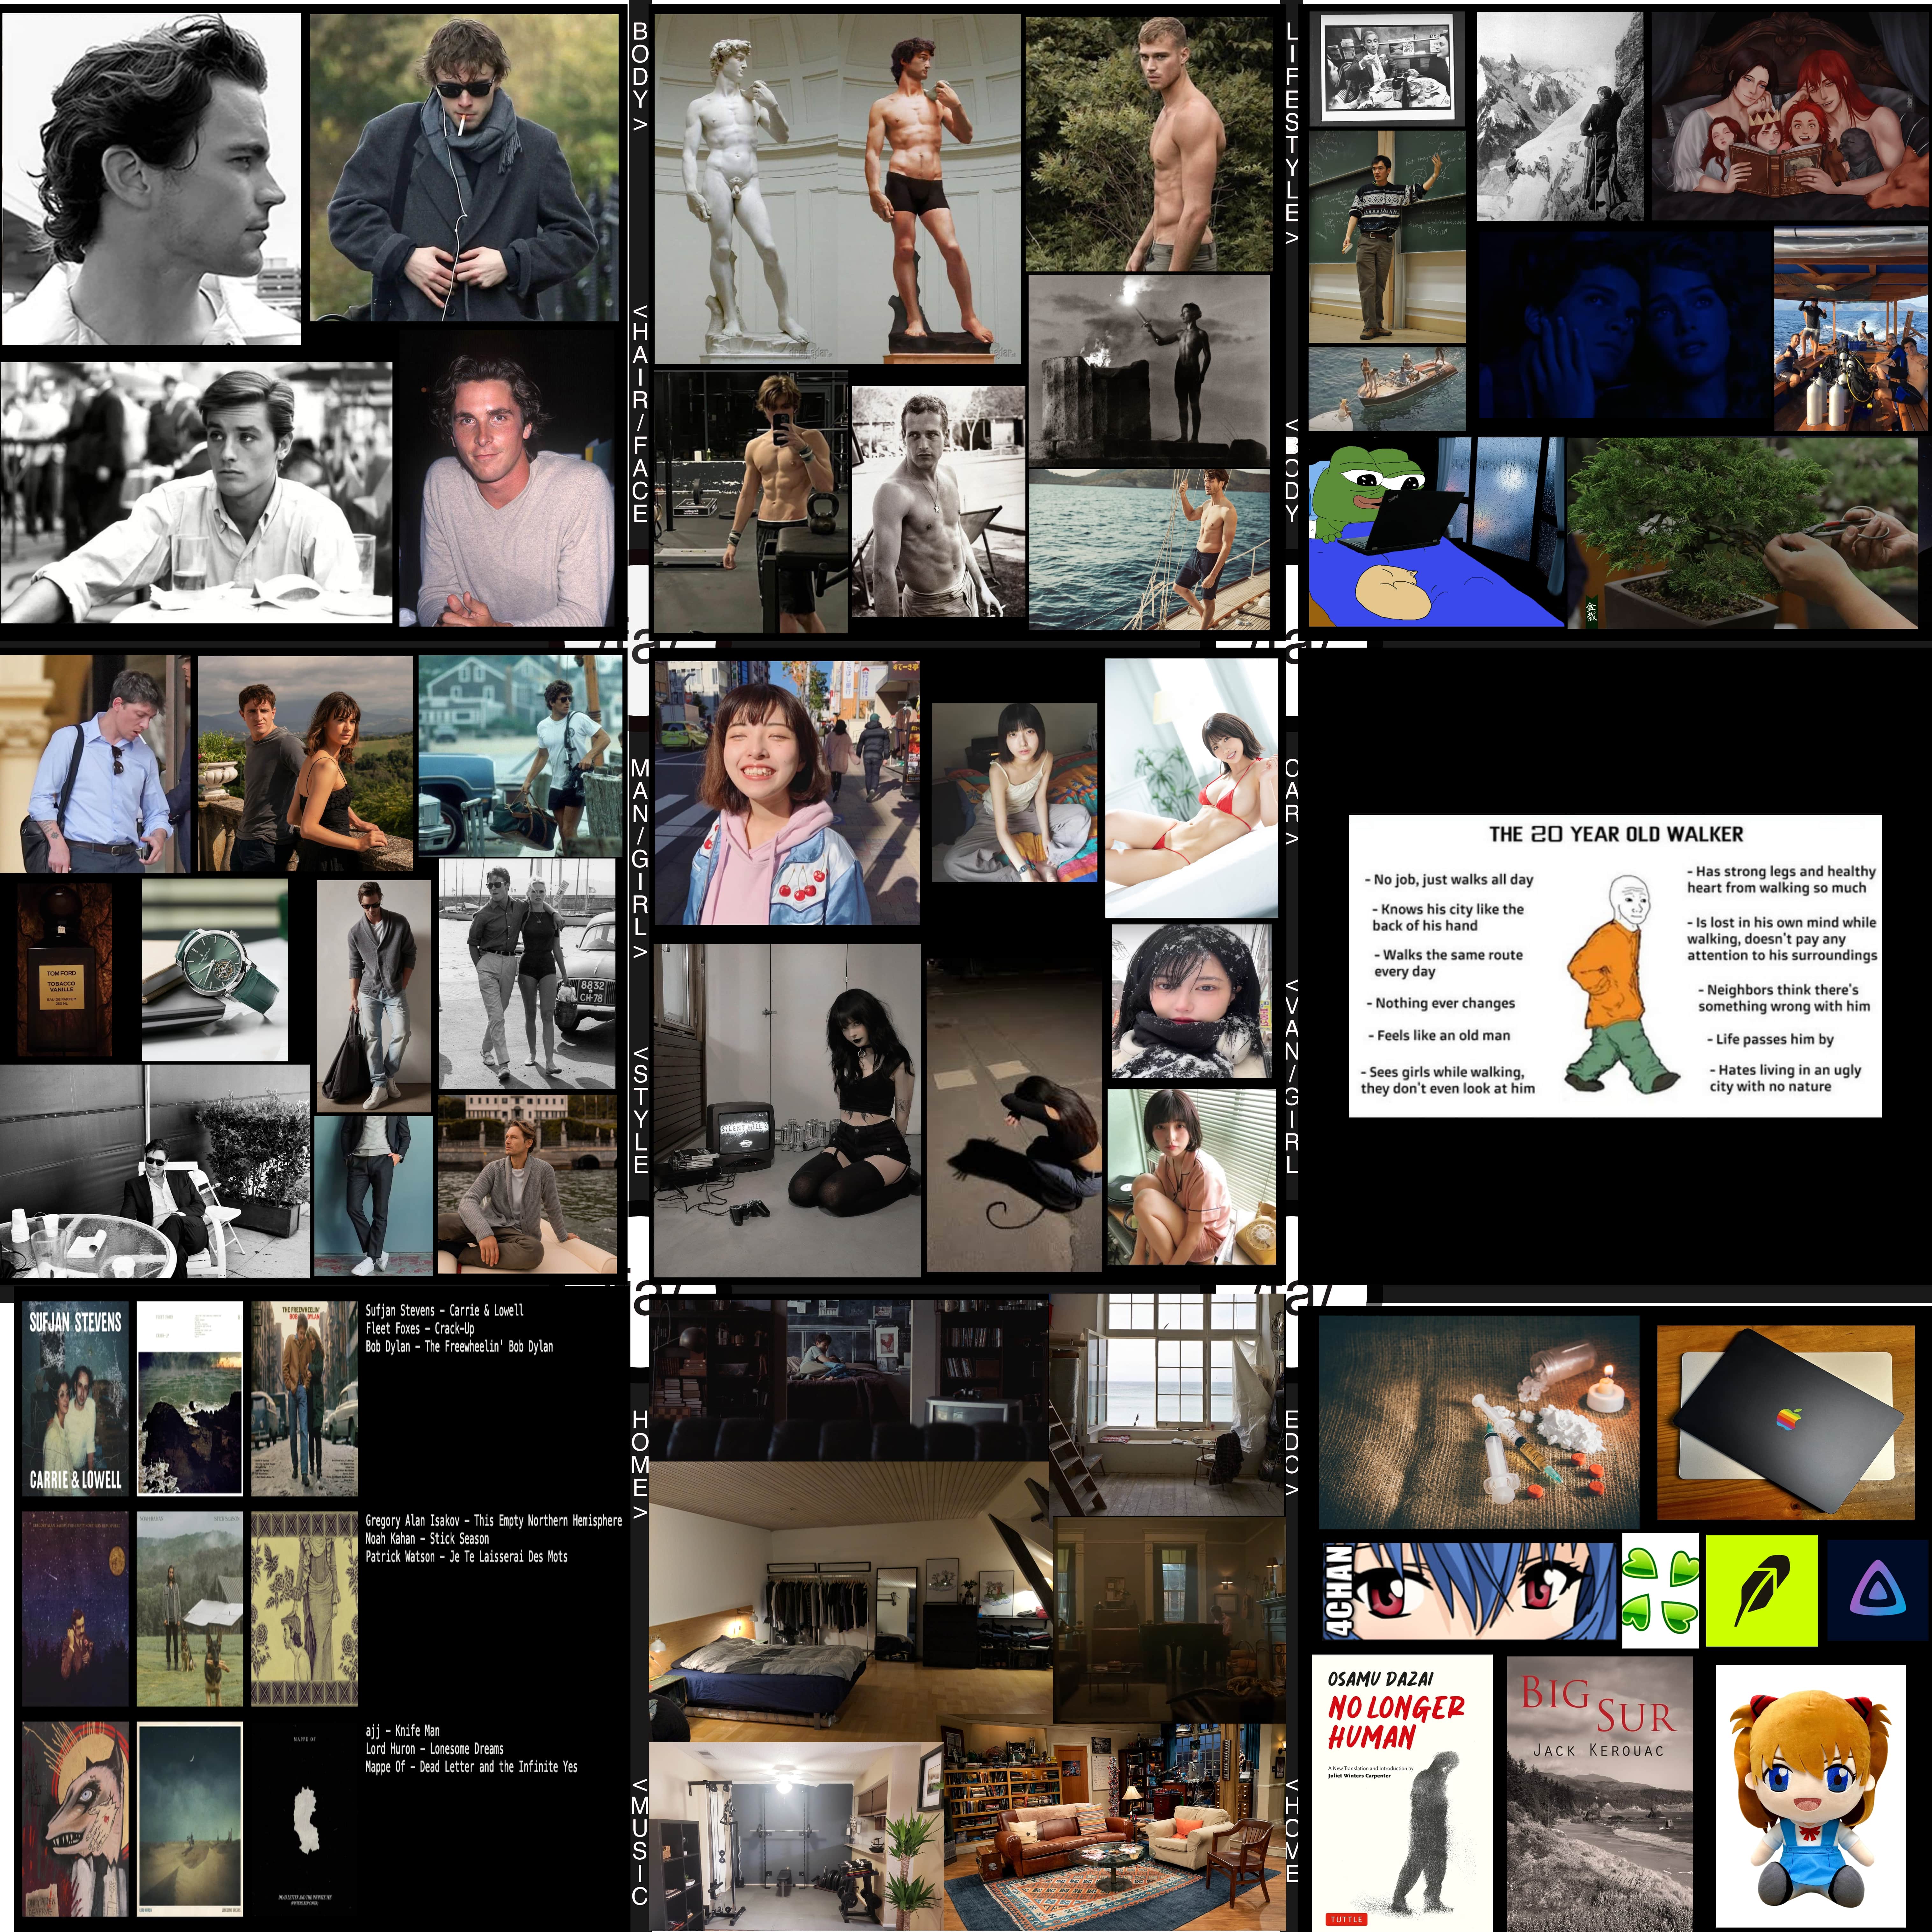Select the shirtless man in David pose

930,188
